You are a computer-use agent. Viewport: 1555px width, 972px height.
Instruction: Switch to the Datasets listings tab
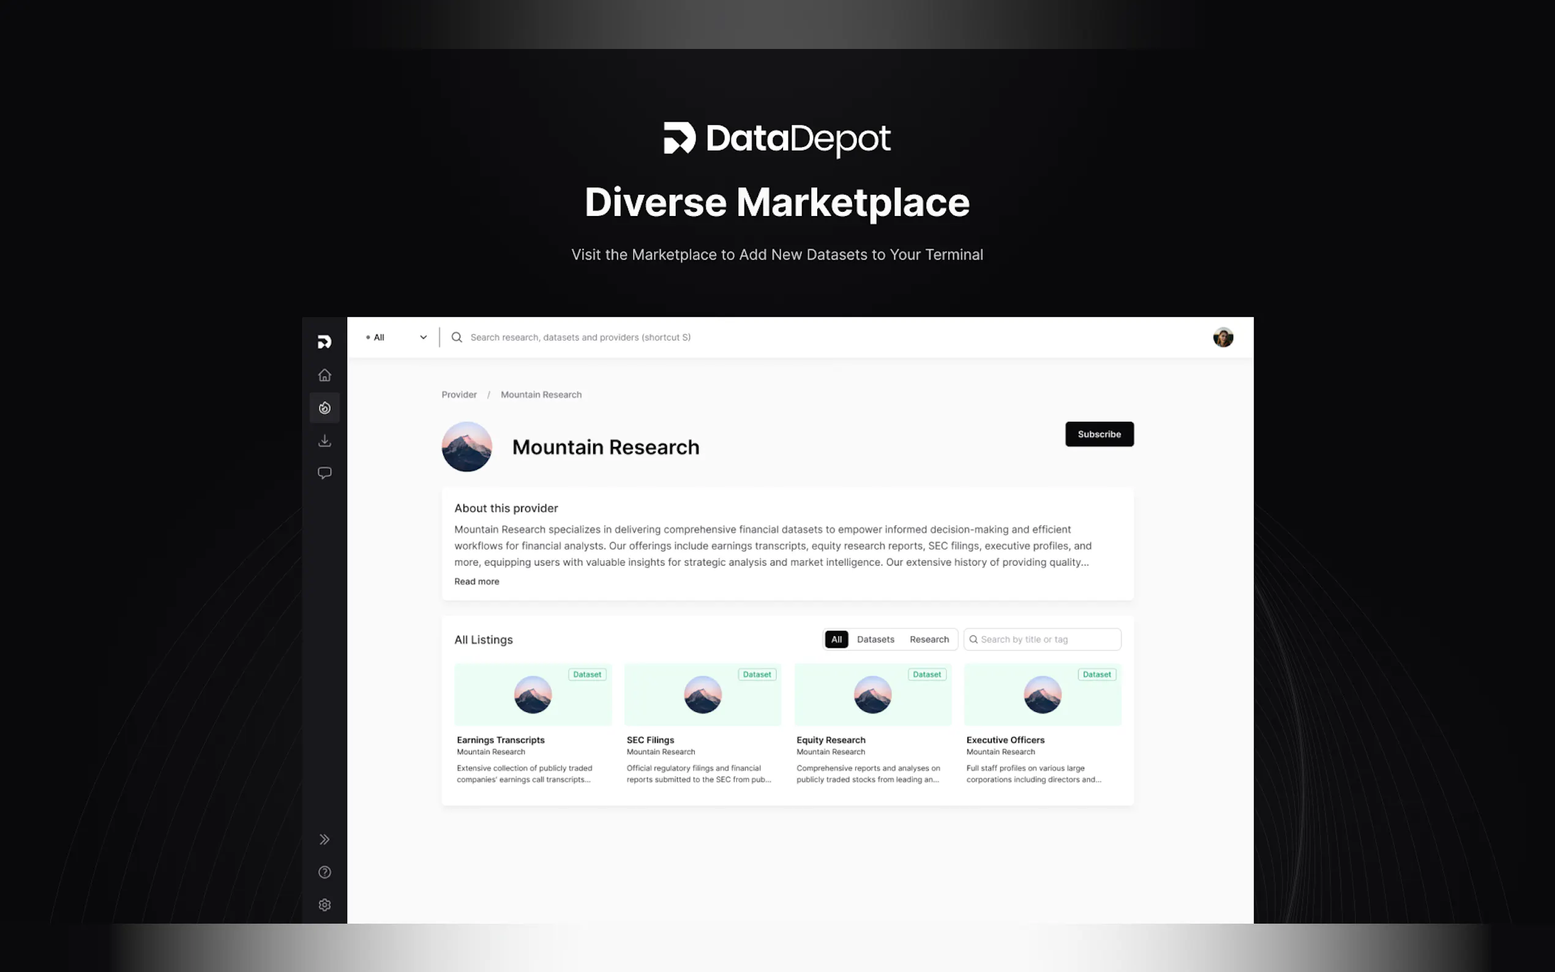tap(875, 639)
